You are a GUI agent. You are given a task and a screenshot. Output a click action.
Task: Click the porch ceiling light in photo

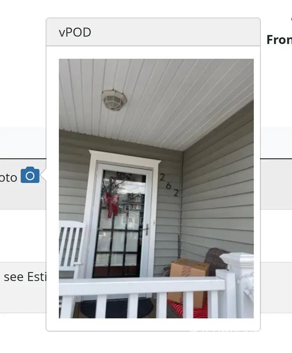[114, 100]
